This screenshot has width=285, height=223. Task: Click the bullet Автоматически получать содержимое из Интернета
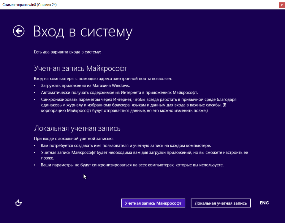pos(119,93)
